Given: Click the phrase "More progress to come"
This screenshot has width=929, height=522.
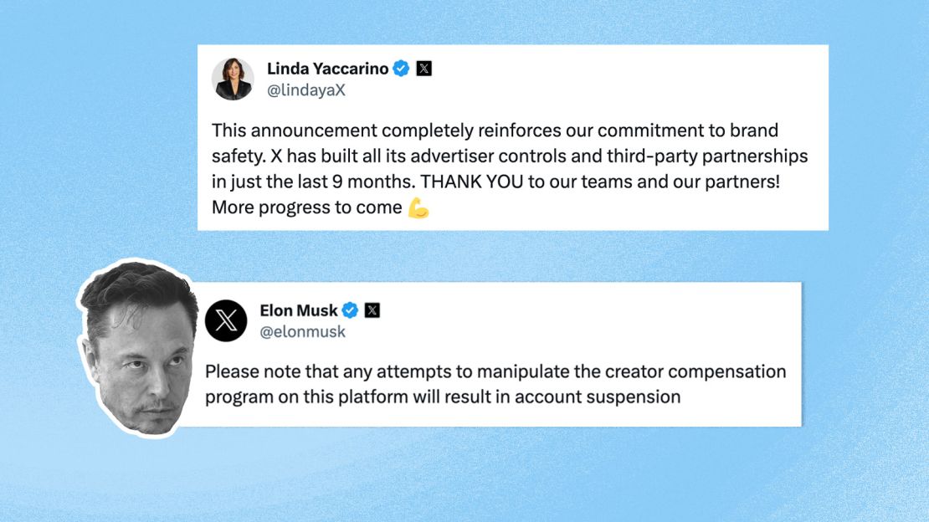Looking at the screenshot, I should pyautogui.click(x=306, y=207).
